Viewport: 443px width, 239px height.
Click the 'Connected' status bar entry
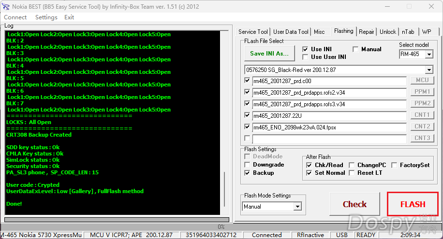tap(266, 235)
